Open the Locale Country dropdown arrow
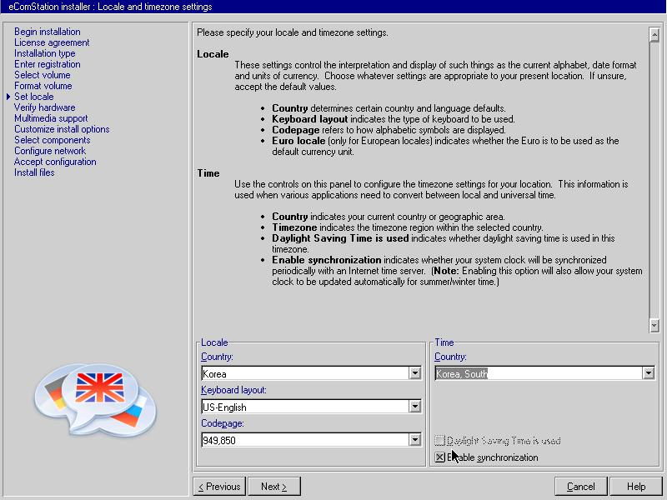 tap(414, 373)
